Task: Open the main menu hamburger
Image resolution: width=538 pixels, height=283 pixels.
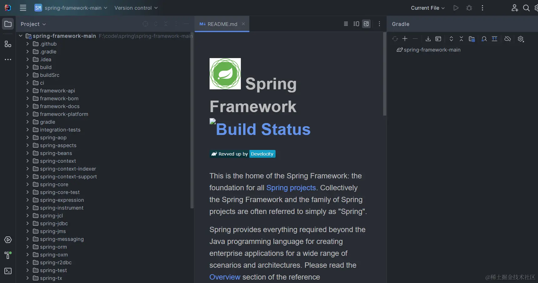Action: (23, 8)
